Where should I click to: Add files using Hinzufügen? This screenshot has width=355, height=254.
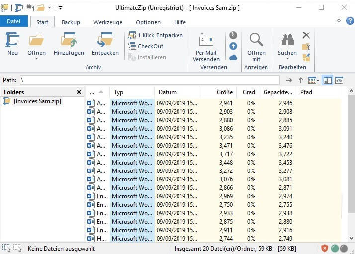click(x=69, y=44)
